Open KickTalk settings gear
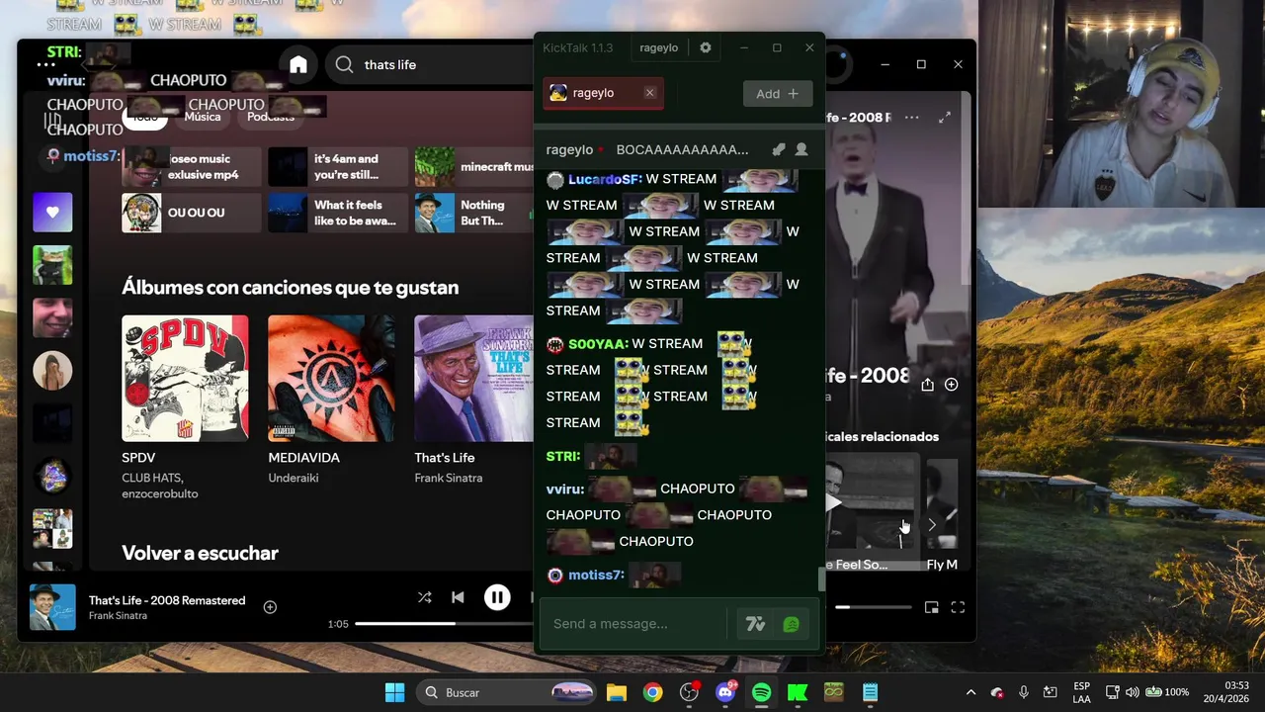The image size is (1265, 712). point(705,47)
